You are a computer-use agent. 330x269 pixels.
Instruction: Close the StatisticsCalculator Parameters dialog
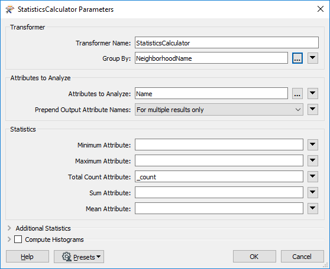tap(321, 9)
